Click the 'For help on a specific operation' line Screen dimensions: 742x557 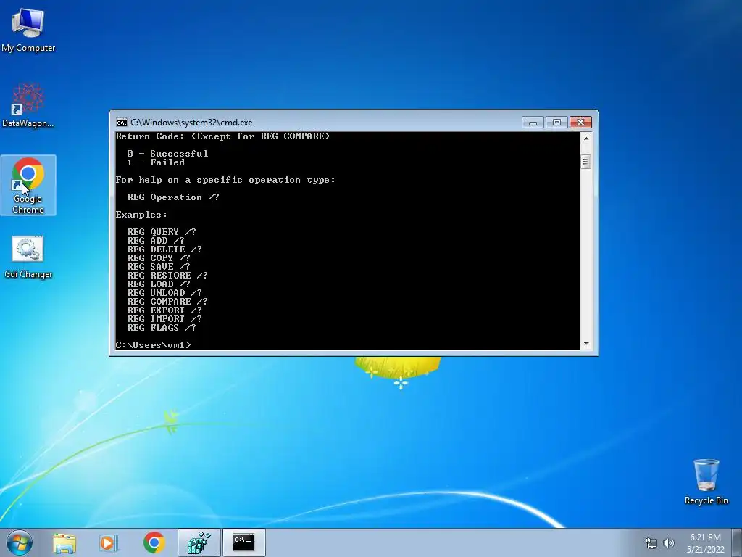[x=225, y=180]
